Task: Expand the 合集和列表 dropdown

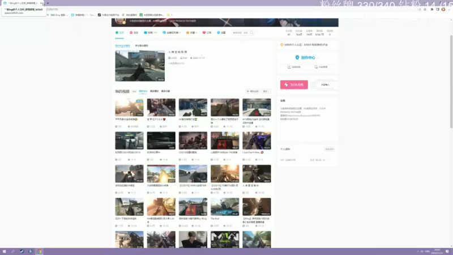Action: [x=172, y=33]
